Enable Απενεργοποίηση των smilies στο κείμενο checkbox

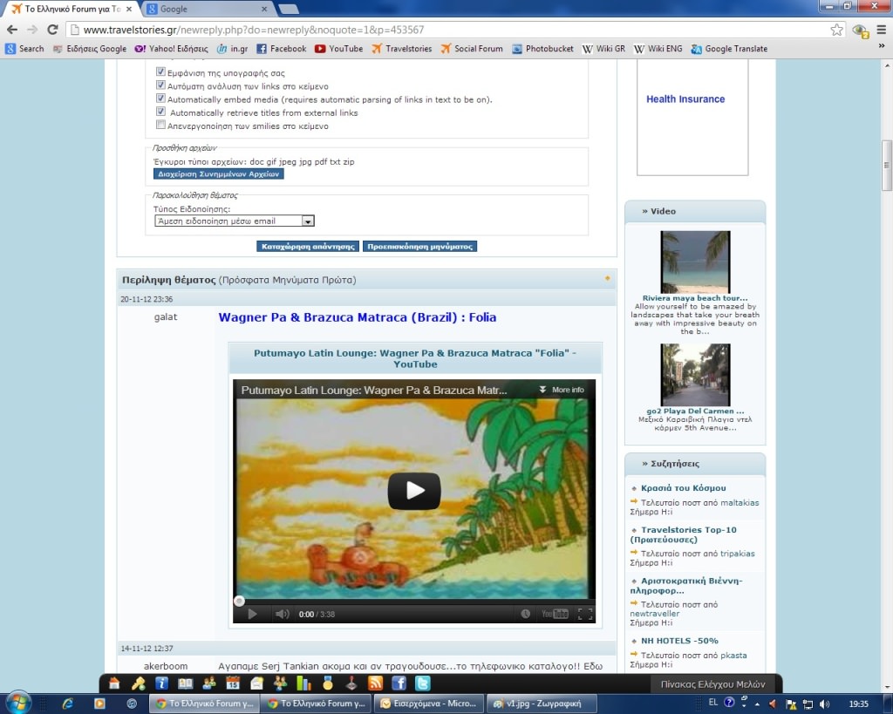coord(160,125)
